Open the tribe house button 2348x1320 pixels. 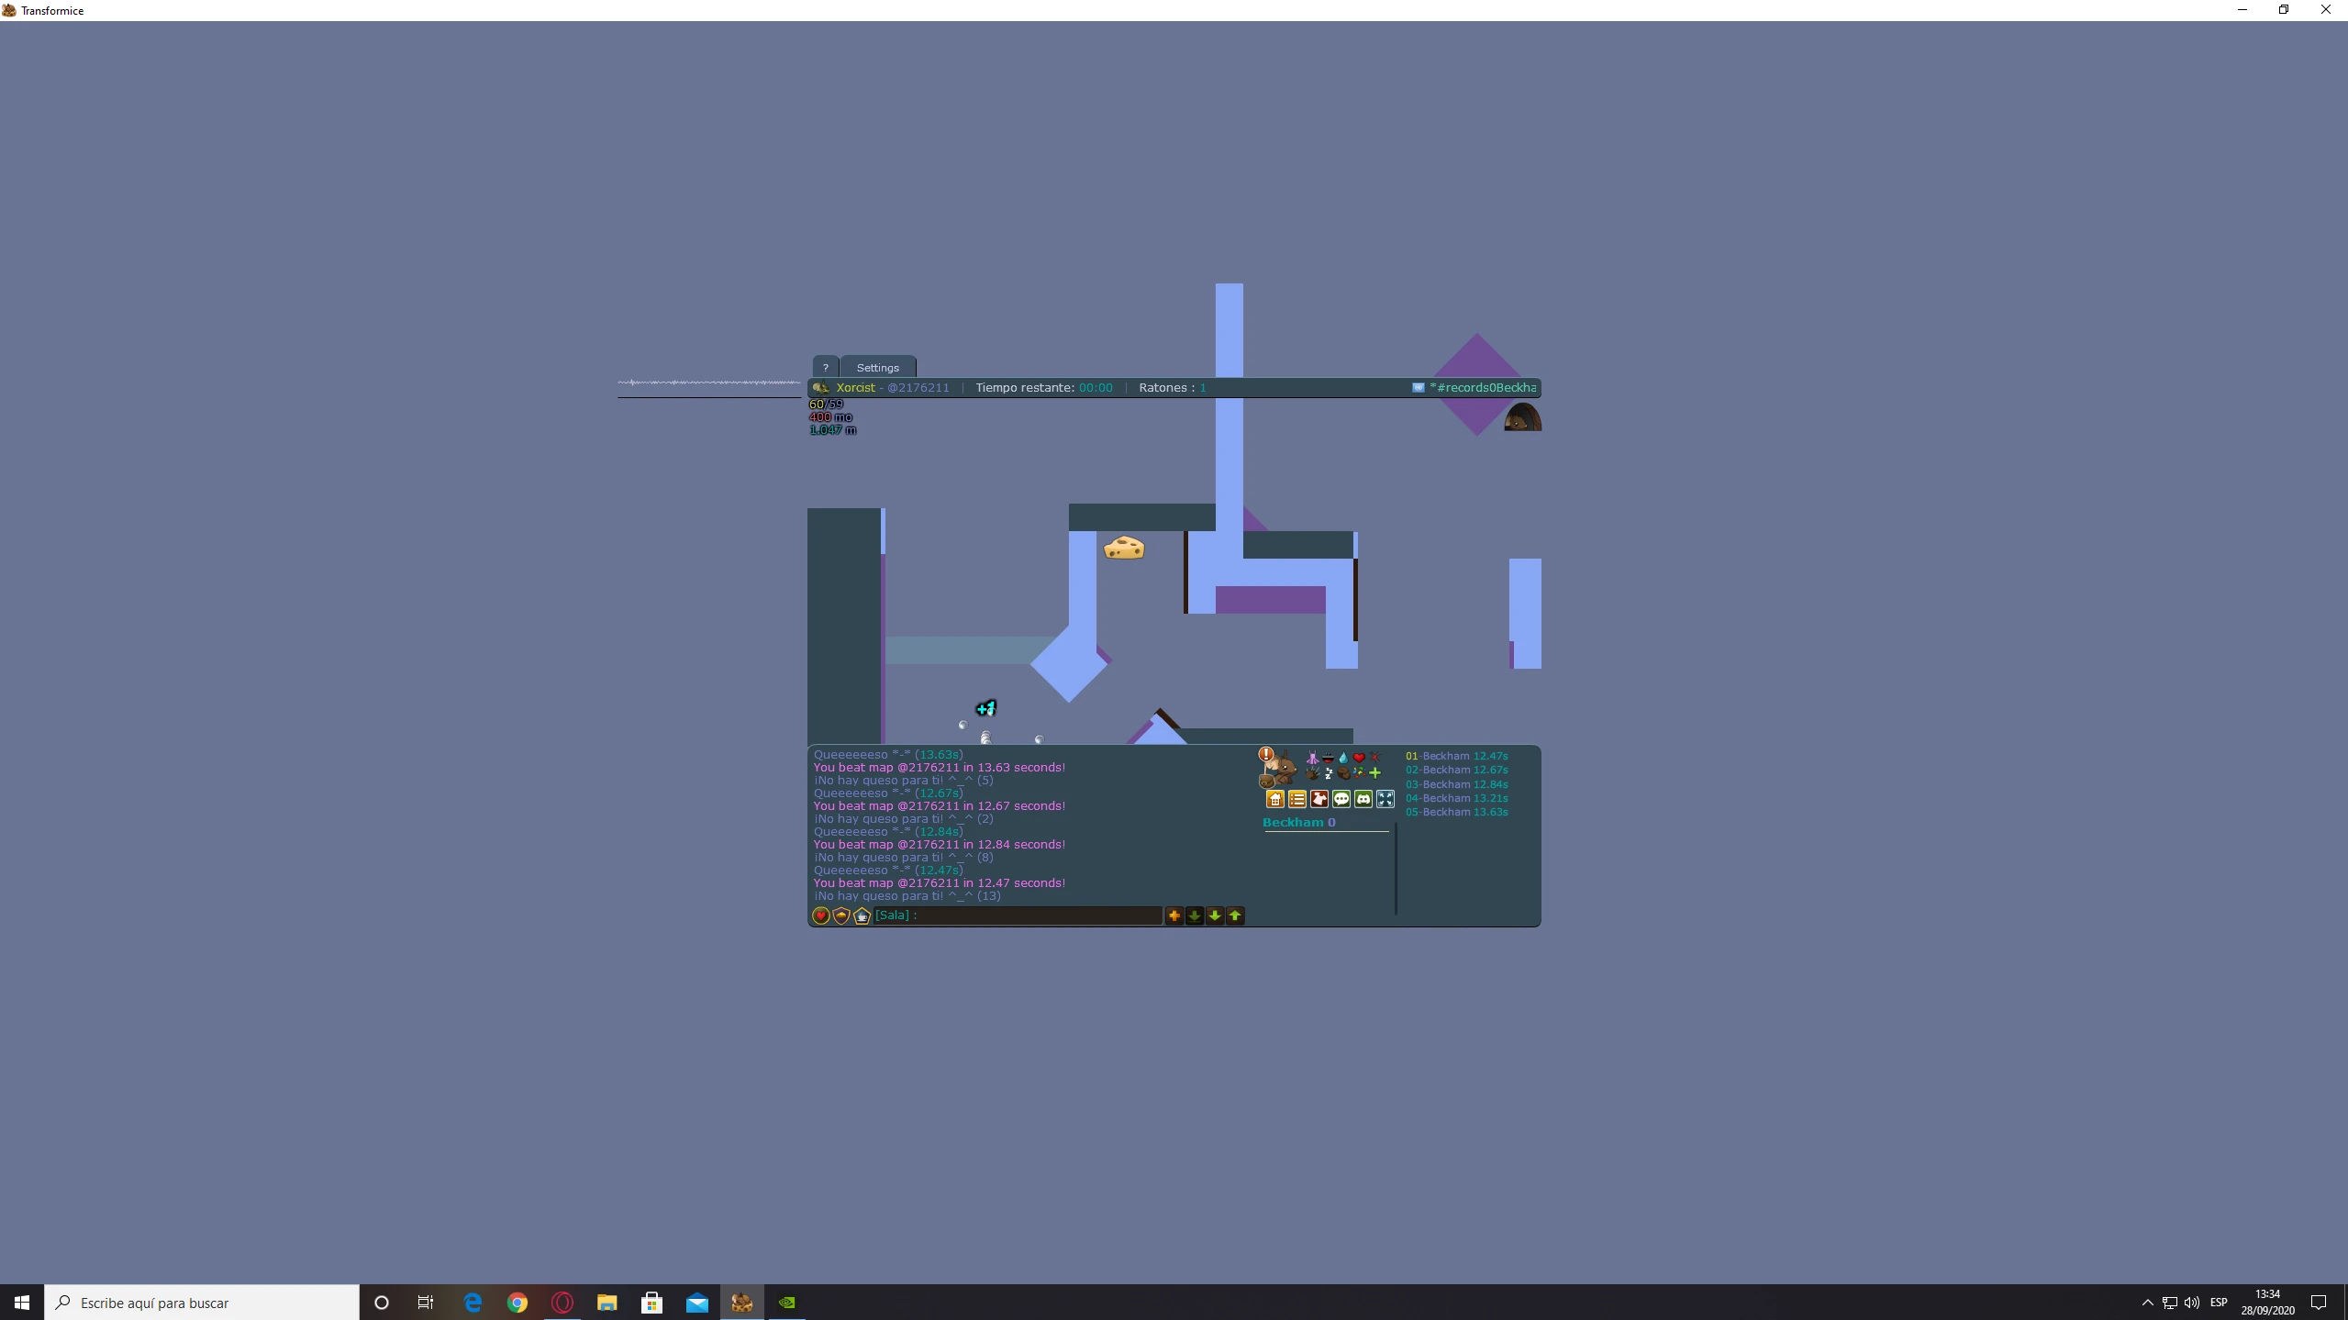pyautogui.click(x=1275, y=799)
